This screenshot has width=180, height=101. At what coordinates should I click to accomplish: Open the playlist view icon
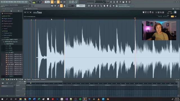[x=89, y=6]
